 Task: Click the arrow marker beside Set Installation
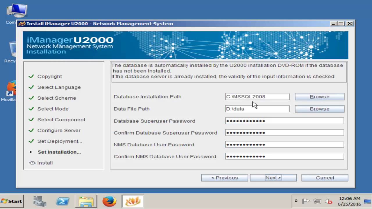(31, 152)
